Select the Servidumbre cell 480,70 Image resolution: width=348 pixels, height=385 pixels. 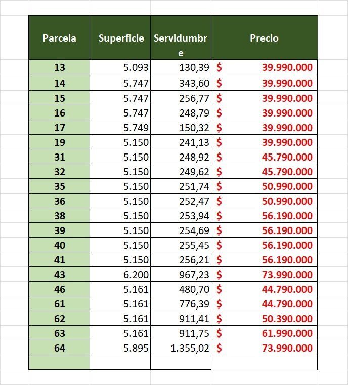181,289
